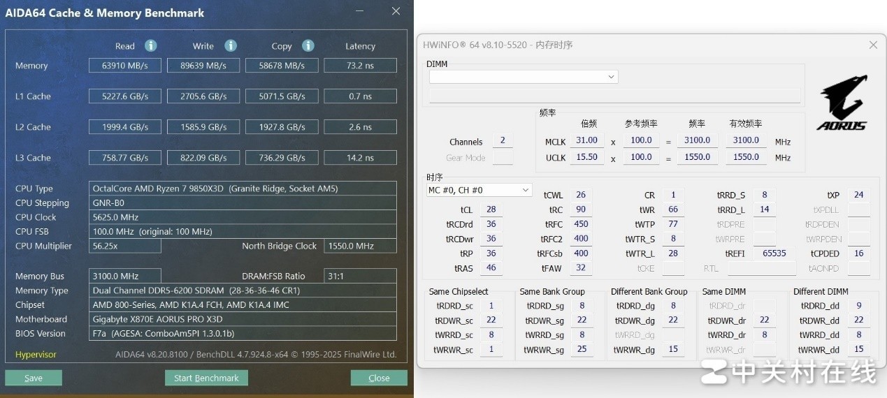This screenshot has height=398, width=887.
Task: Click the CR value 1
Action: (x=673, y=196)
